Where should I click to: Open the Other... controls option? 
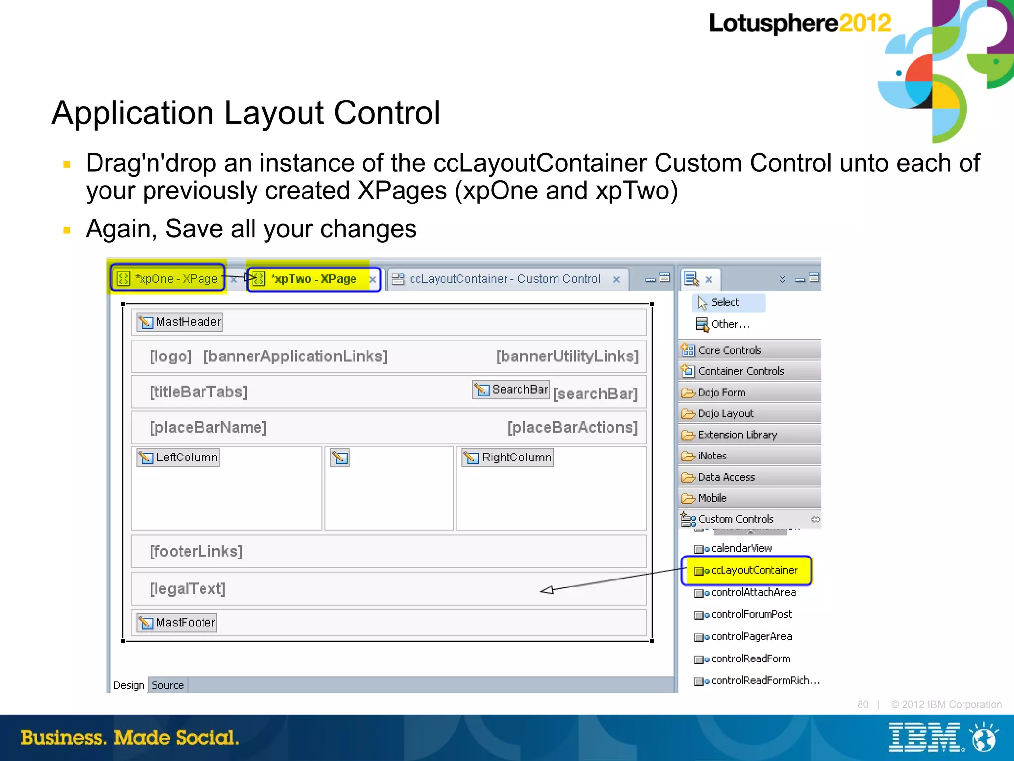point(723,324)
